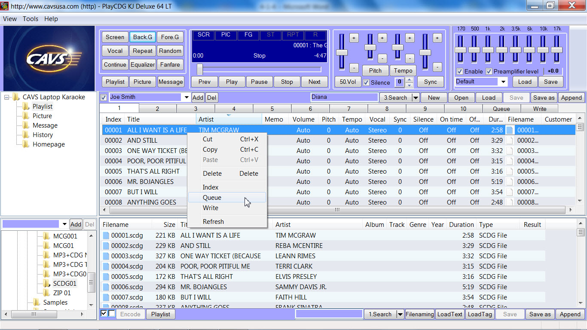The width and height of the screenshot is (587, 330).
Task: Click the 50.Vol button
Action: tap(348, 82)
